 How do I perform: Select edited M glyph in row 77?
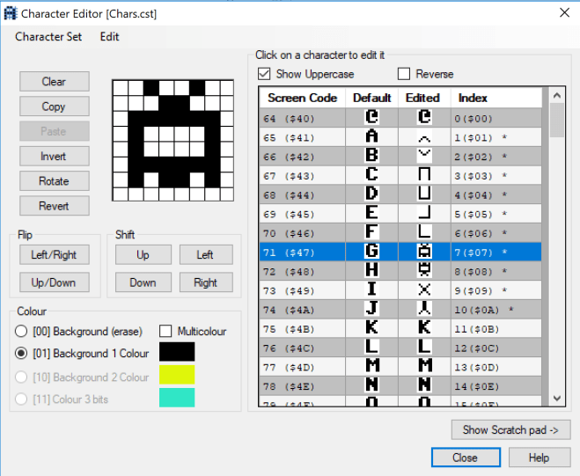click(x=424, y=367)
